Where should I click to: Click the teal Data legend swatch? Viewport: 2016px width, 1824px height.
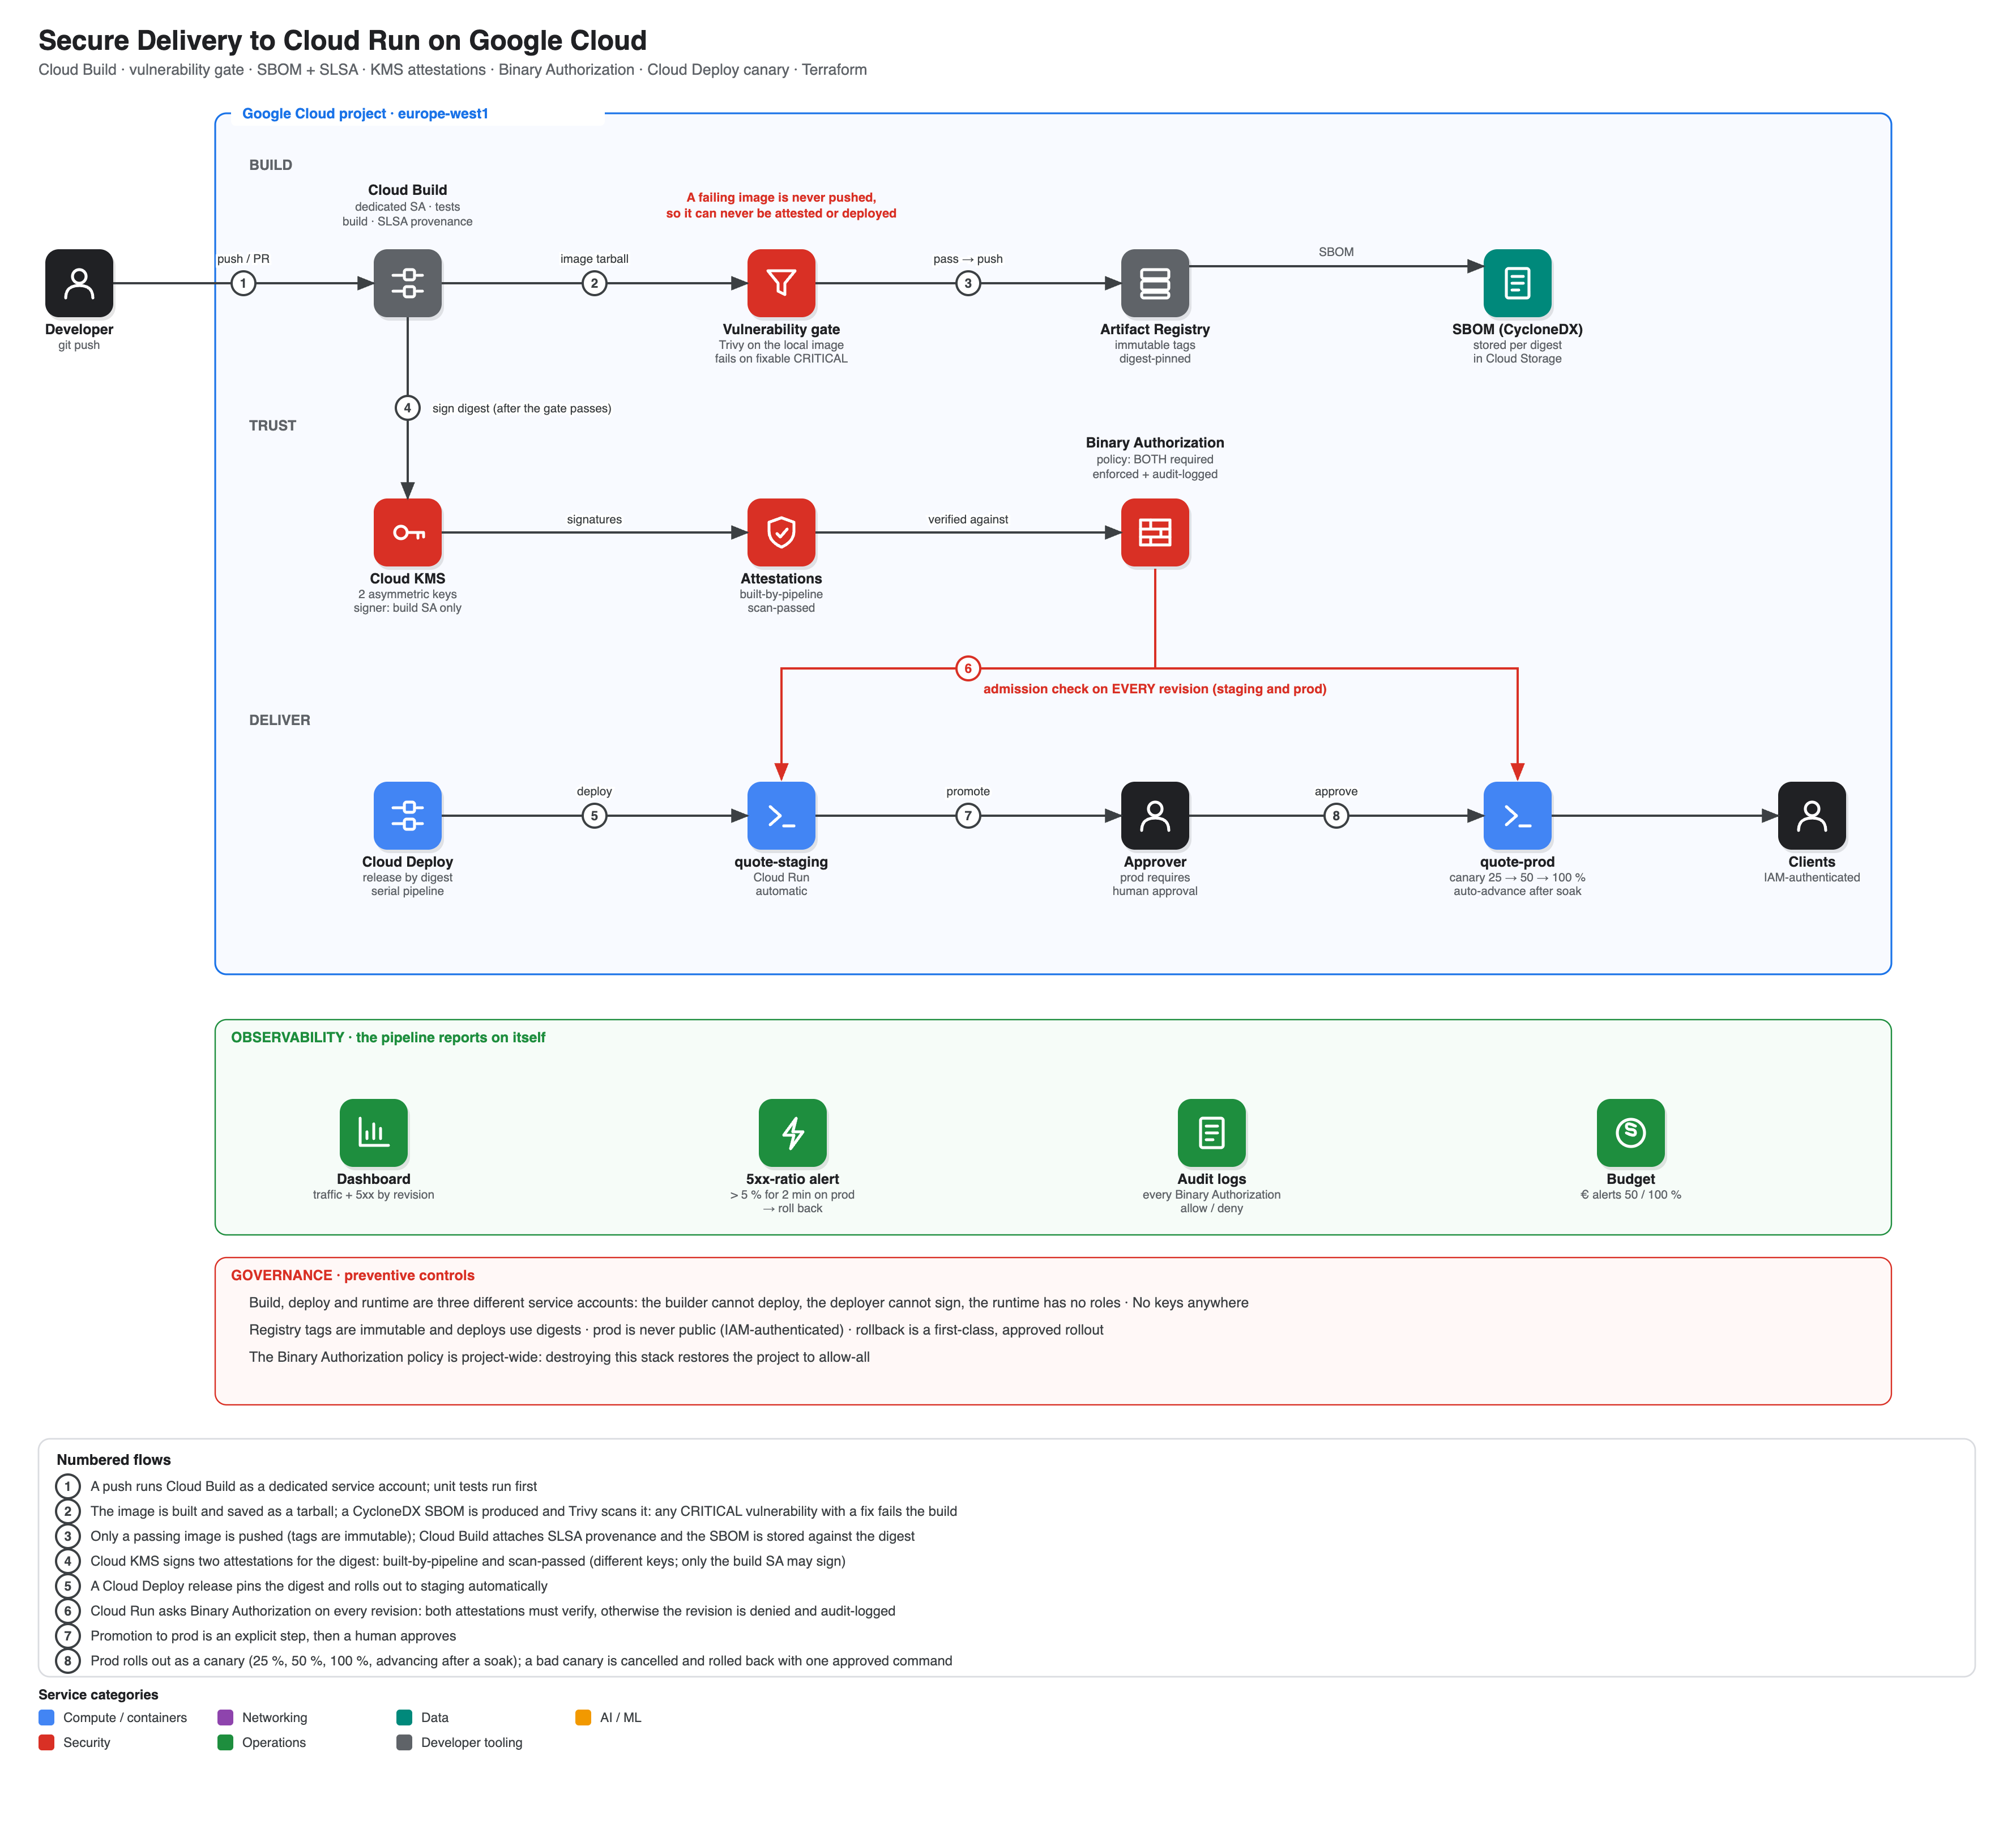pos(404,1717)
